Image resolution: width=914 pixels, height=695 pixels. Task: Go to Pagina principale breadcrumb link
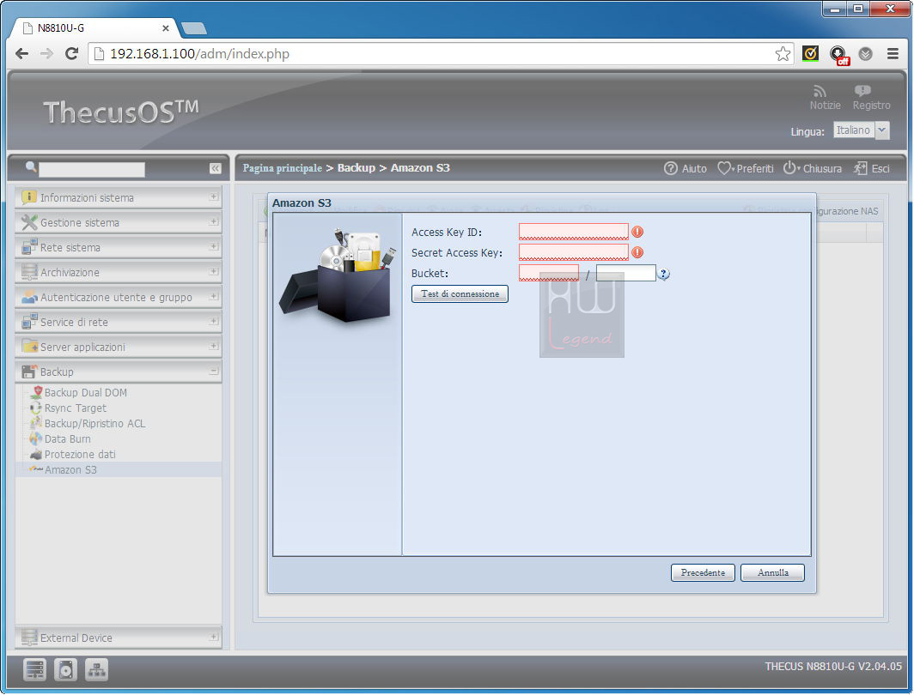[x=282, y=168]
